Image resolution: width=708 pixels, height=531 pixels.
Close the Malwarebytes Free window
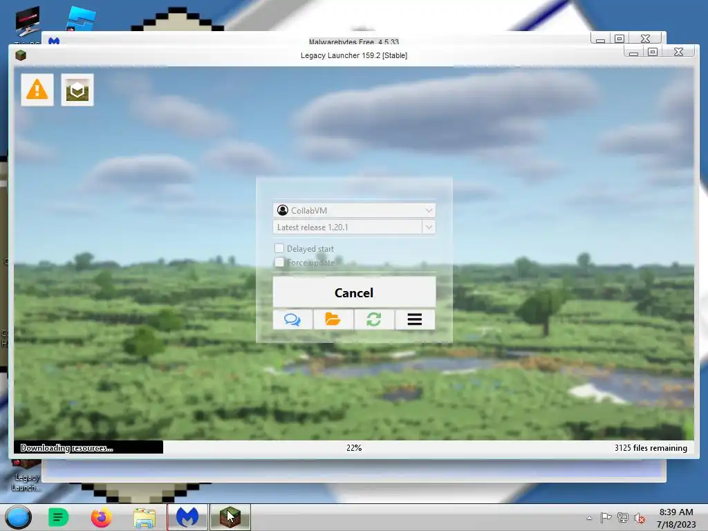coord(646,39)
